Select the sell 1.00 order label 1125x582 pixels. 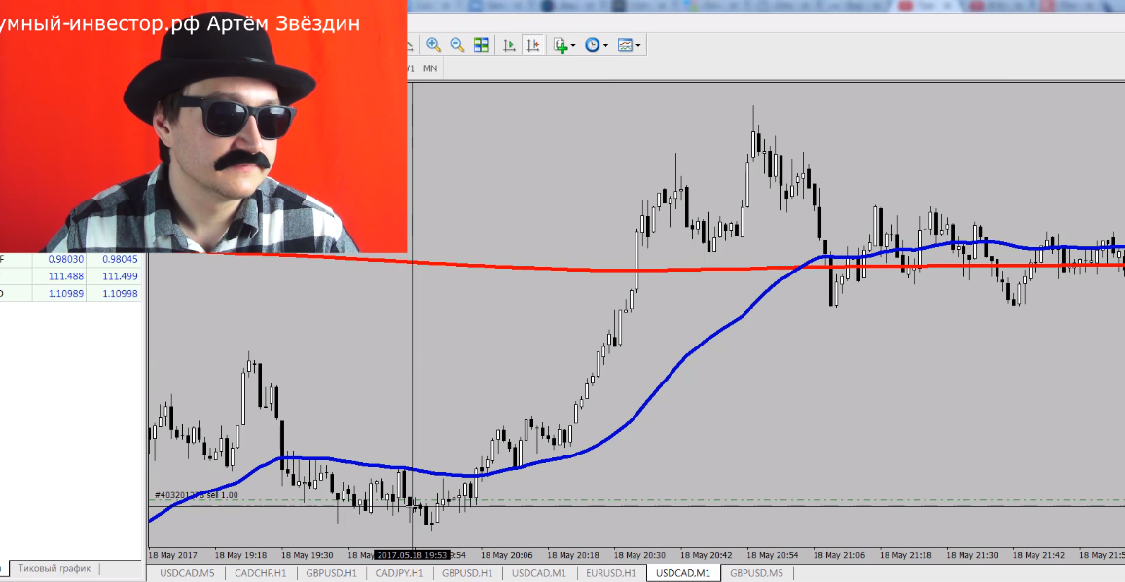point(196,495)
